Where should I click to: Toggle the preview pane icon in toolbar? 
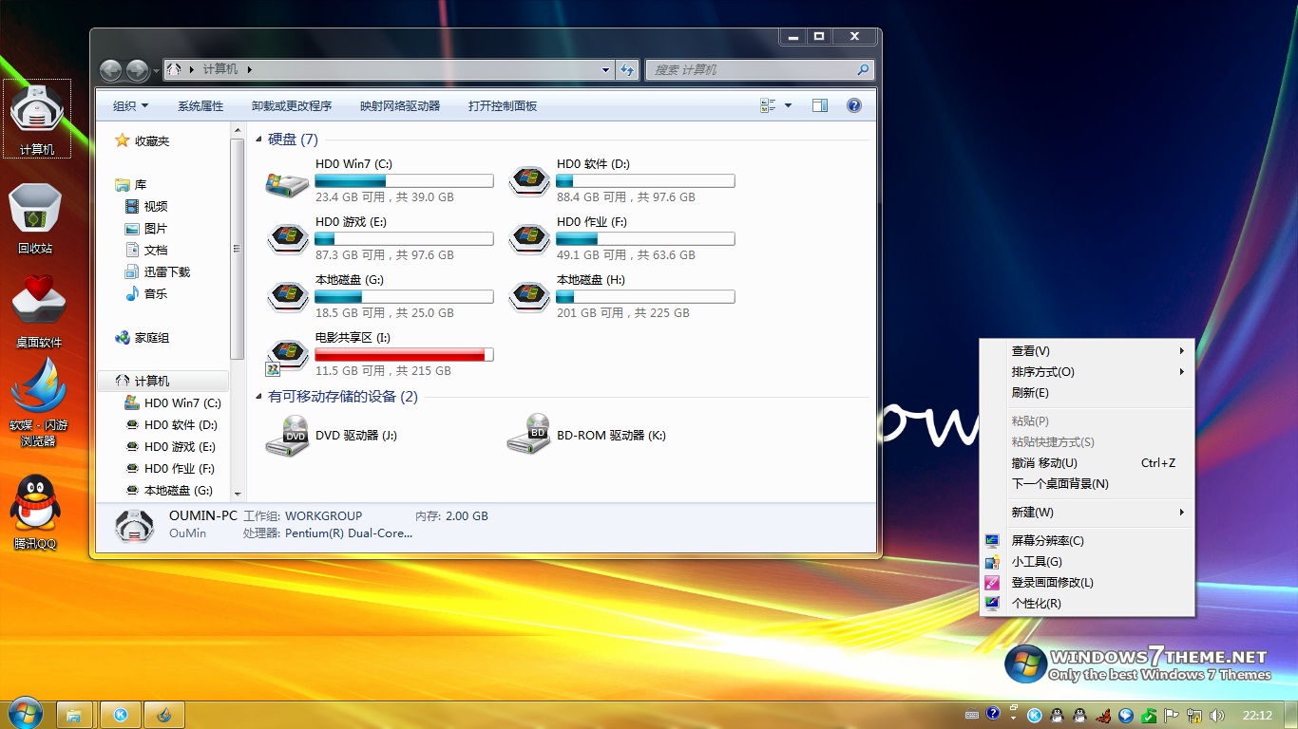tap(820, 106)
